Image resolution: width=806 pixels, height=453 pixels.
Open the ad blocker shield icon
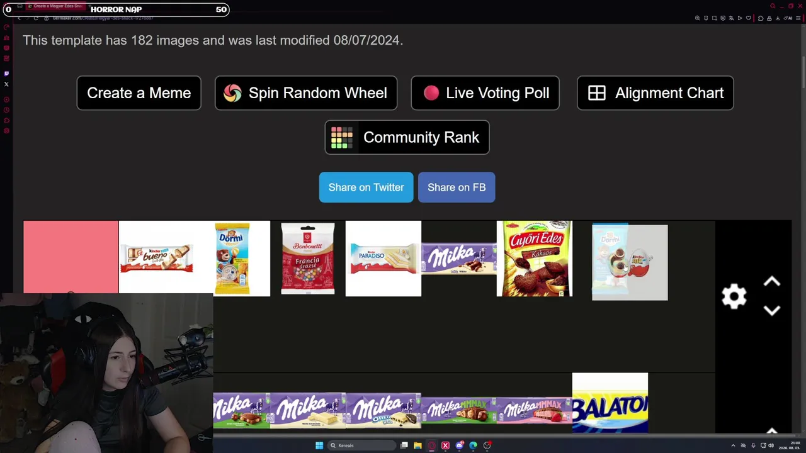tap(723, 18)
